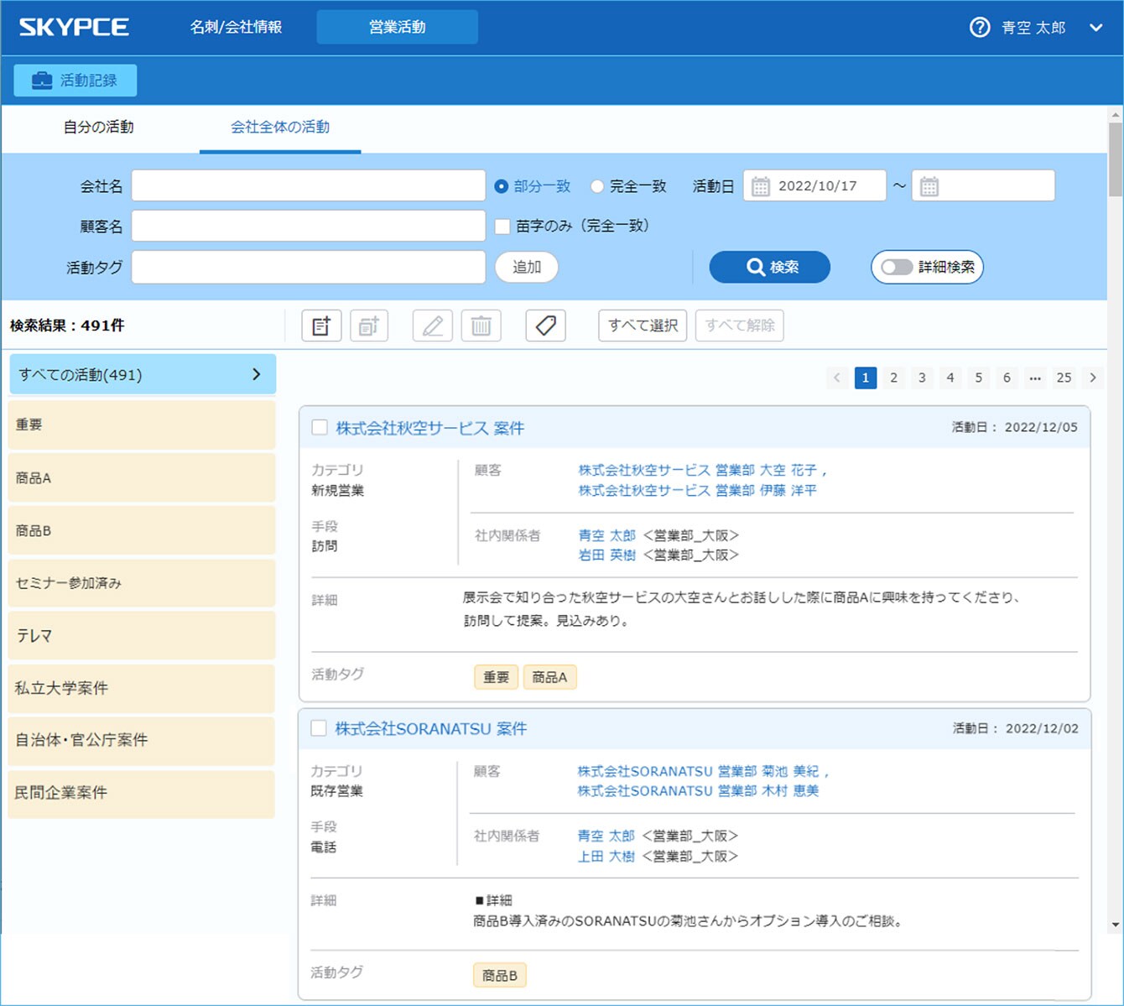This screenshot has height=1006, width=1124.
Task: Select the bulk register icon
Action: coord(369,326)
